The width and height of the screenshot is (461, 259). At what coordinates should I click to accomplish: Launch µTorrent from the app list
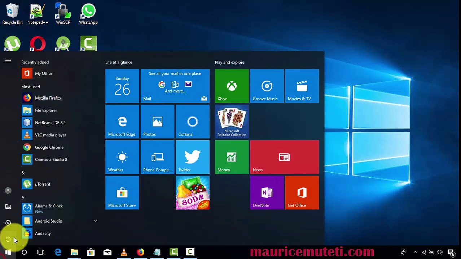(58, 184)
